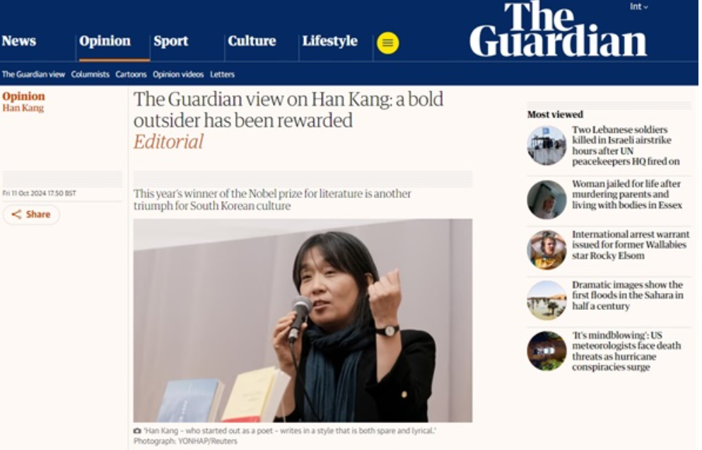702x450 pixels.
Task: Expand the Int edition dropdown
Action: pyautogui.click(x=639, y=7)
